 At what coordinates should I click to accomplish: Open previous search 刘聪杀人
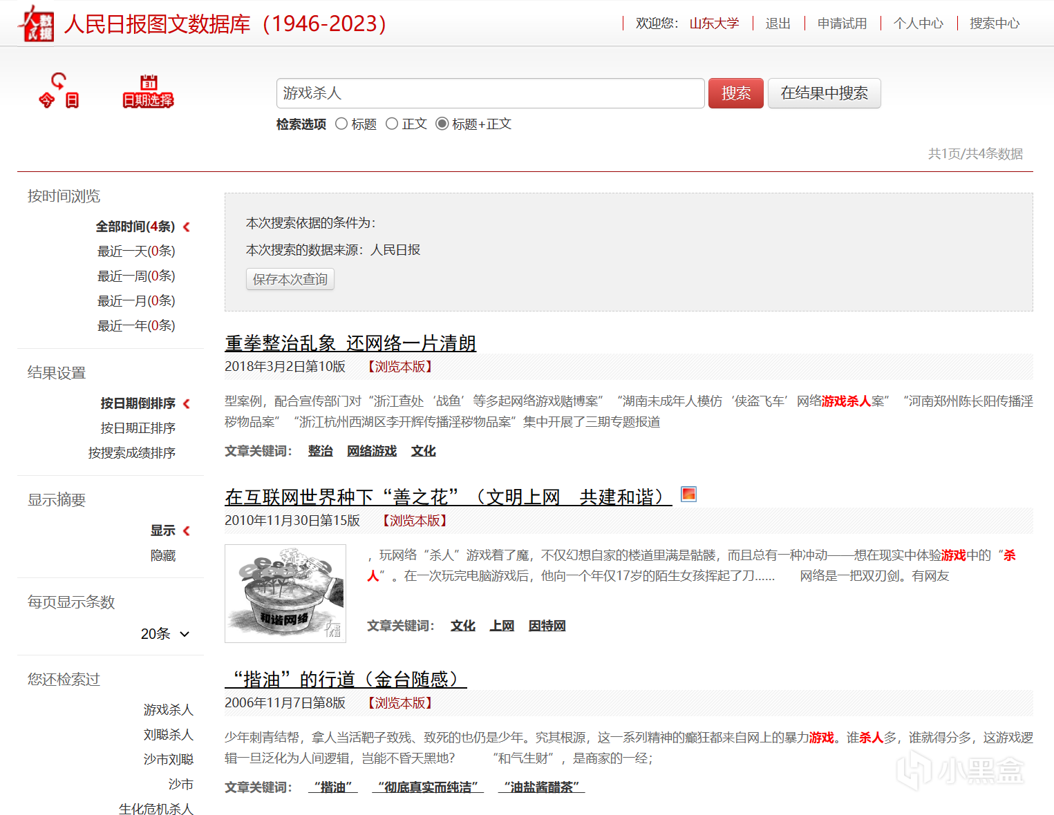(x=169, y=735)
